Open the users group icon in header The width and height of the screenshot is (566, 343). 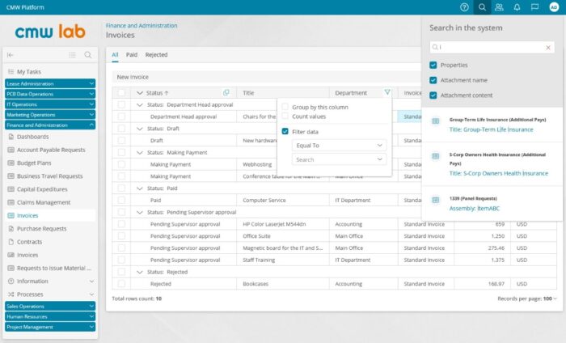[499, 7]
